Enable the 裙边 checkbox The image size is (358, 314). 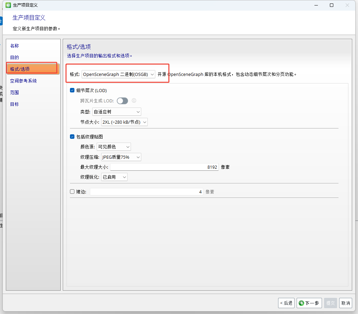tap(72, 192)
